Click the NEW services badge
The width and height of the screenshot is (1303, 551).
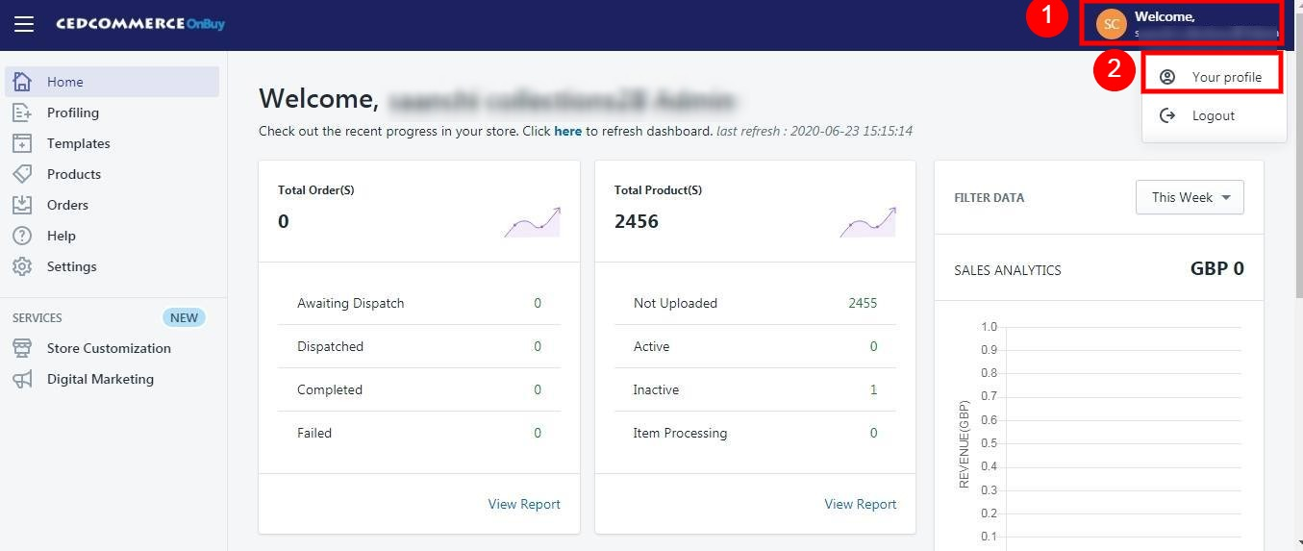tap(184, 317)
